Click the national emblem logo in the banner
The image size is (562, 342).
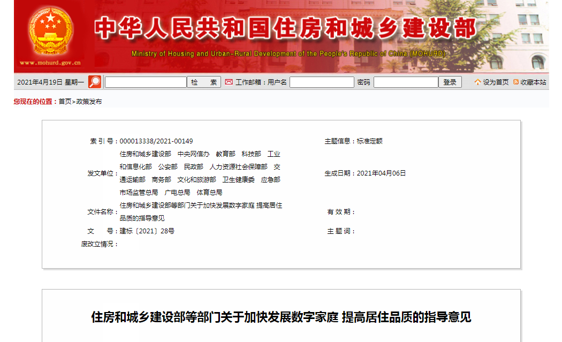(x=50, y=31)
